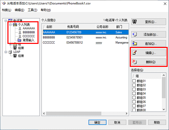Select the BBBBBBB row in the list

[86, 37]
